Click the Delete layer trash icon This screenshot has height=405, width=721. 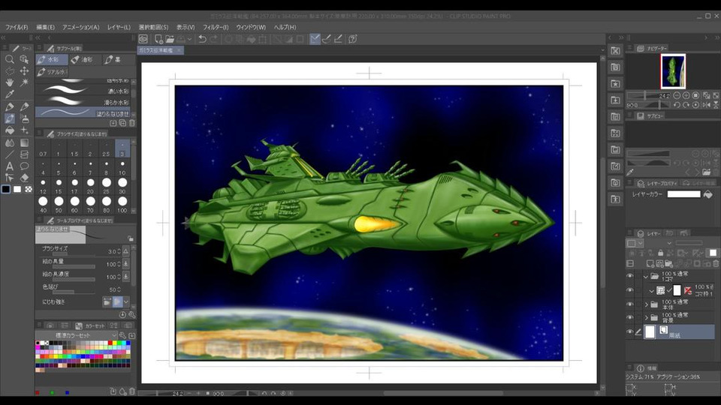(716, 263)
